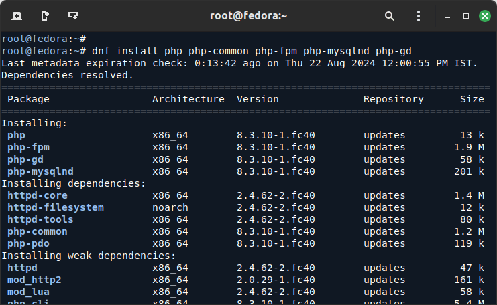The width and height of the screenshot is (497, 305).
Task: Maximize the terminal window
Action: coord(466,16)
